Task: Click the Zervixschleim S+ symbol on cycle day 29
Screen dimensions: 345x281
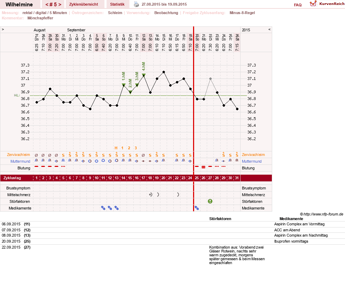Action: pos(224,154)
